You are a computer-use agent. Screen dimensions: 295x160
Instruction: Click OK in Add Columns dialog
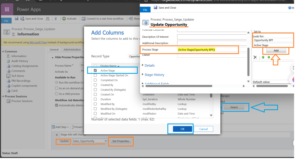182,129
